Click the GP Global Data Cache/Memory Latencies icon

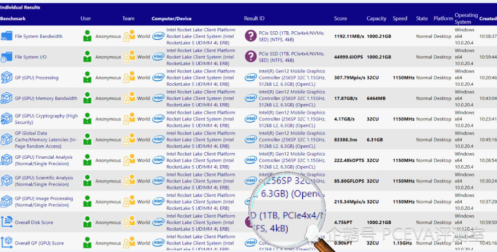pos(6,139)
